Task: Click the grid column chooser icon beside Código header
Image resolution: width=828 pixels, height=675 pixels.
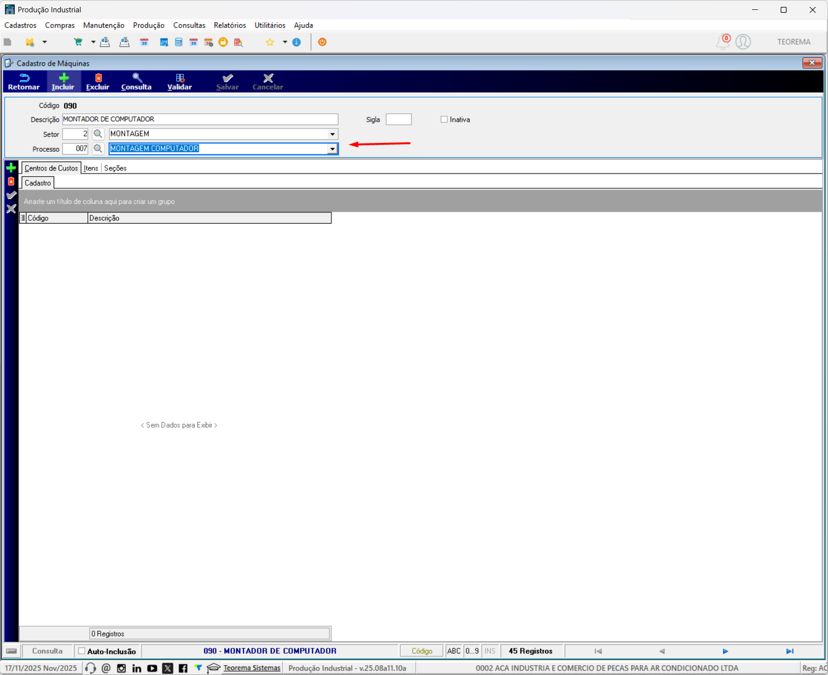Action: click(x=23, y=218)
